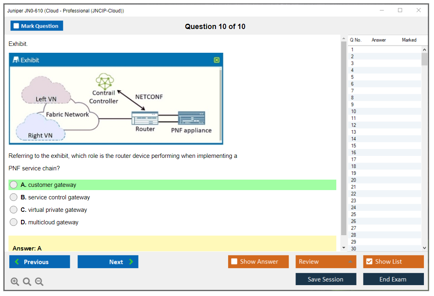Viewport: 434px width, 296px height.
Task: Enable the Show Answer checkbox
Action: [x=234, y=262]
